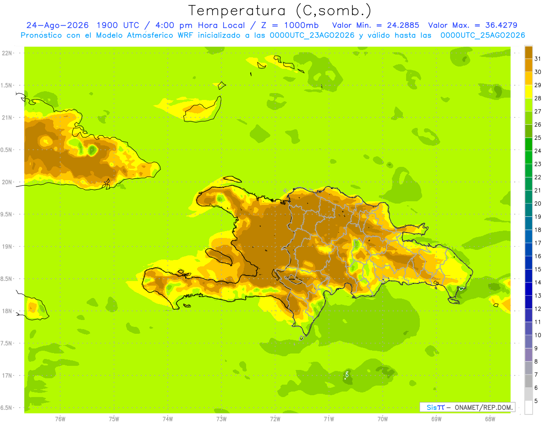
Task: Click the '69W' longitude label
Action: [x=436, y=419]
